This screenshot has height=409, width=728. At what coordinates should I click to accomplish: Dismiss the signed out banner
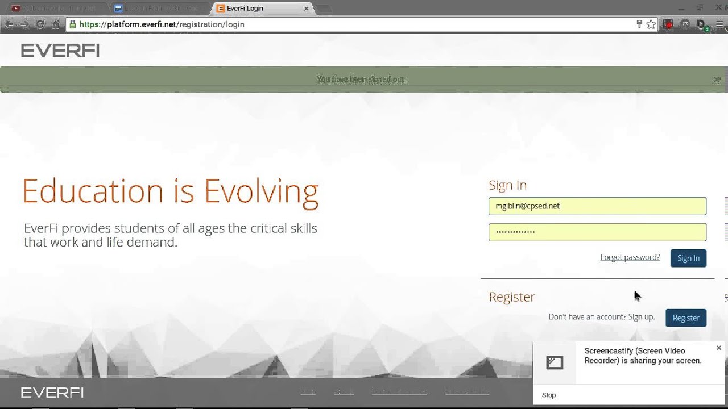[x=717, y=80]
